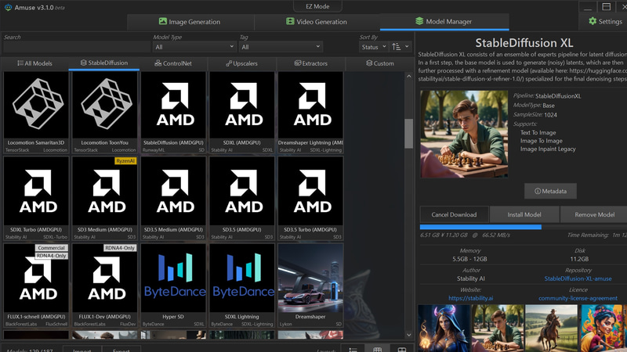This screenshot has height=352, width=627.
Task: Open the Locomotion Samaritan3D model card
Action: [x=36, y=112]
